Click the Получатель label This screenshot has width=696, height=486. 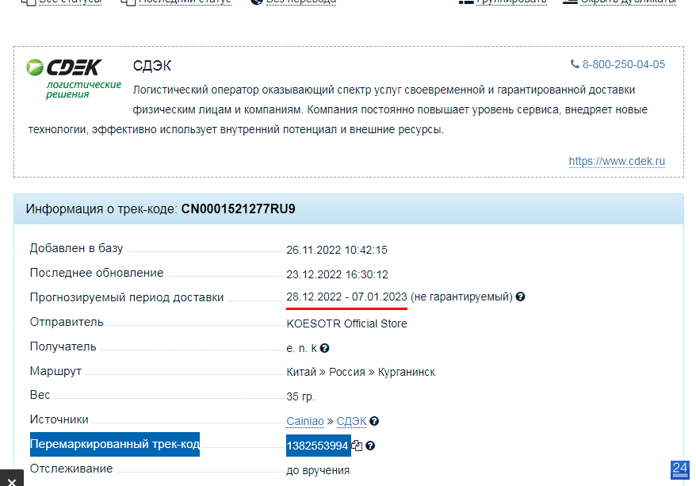click(x=63, y=346)
